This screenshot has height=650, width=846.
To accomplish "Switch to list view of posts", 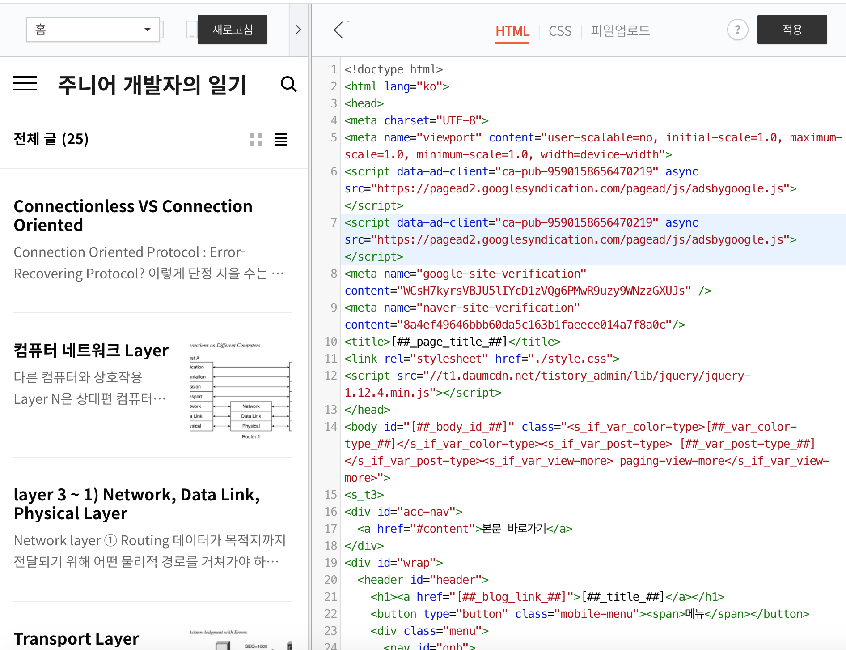I will tap(281, 140).
